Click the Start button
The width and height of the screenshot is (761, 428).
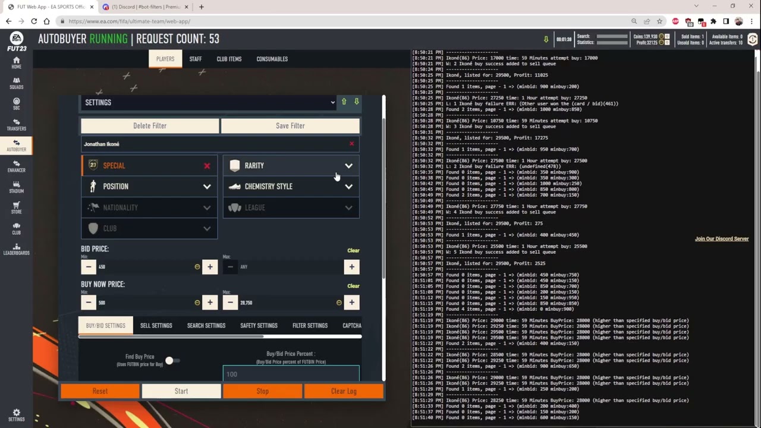181,391
